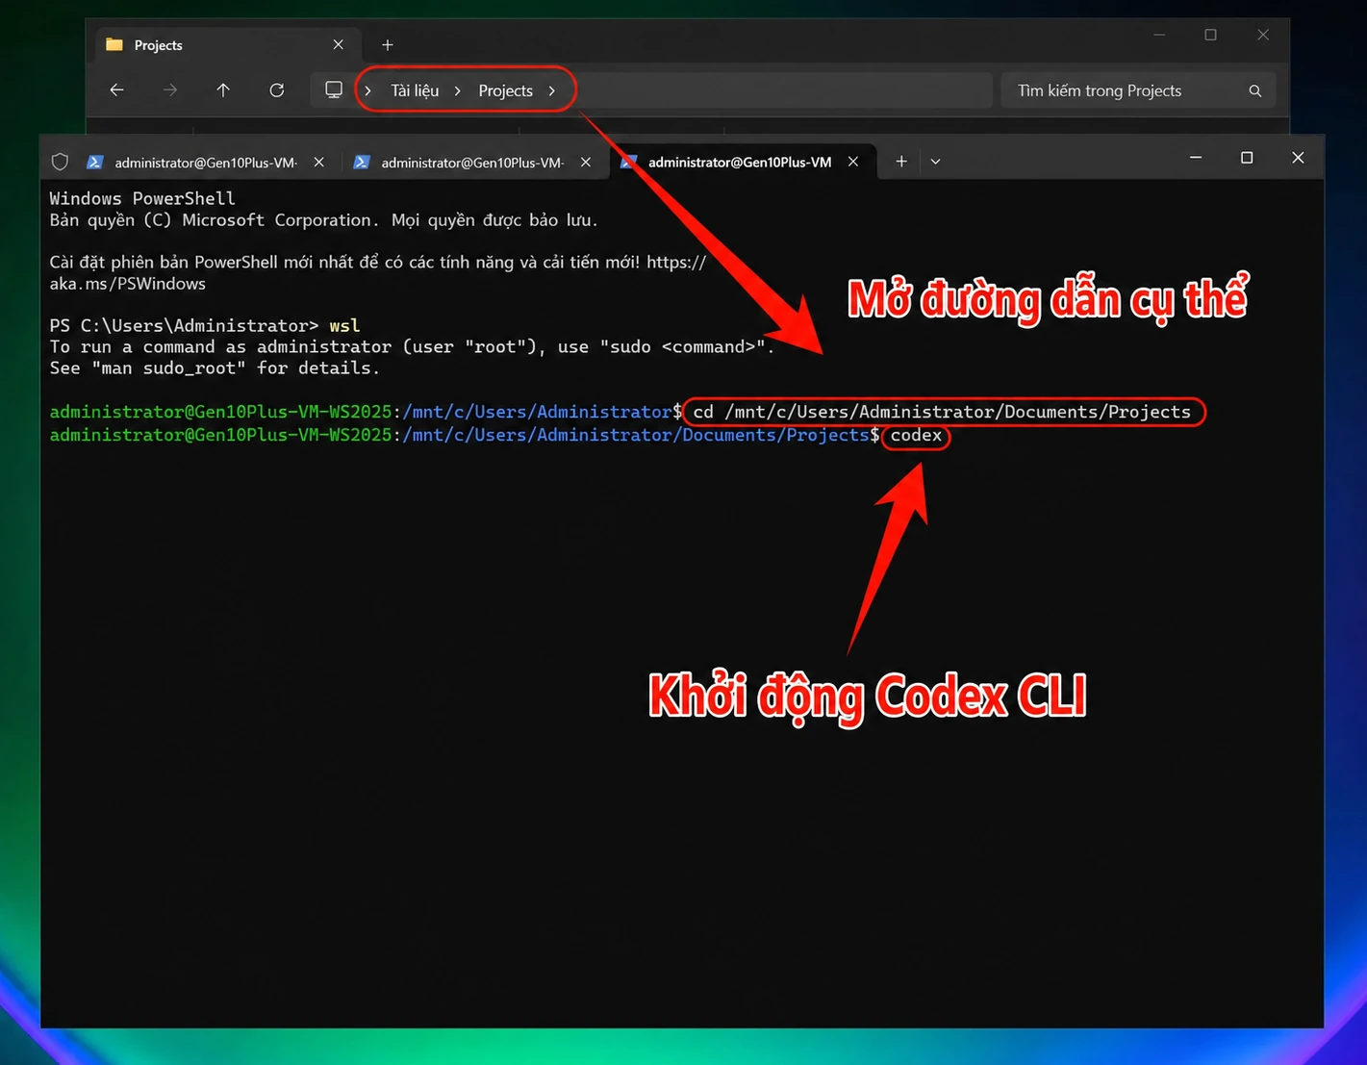Click the "wsl" command text in terminal

tap(344, 325)
